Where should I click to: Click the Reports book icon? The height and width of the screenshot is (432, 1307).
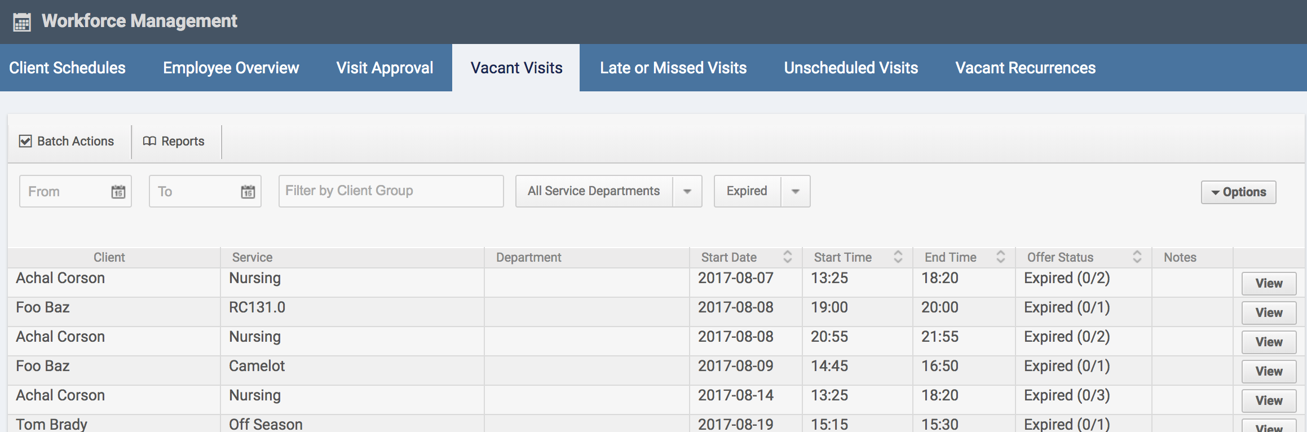pyautogui.click(x=149, y=141)
